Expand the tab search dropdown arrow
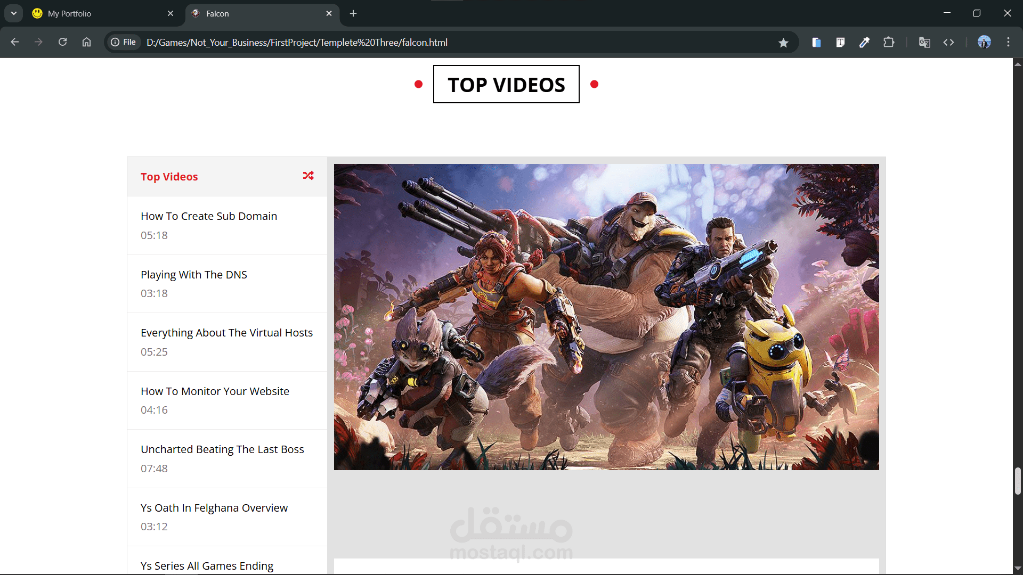 14,13
